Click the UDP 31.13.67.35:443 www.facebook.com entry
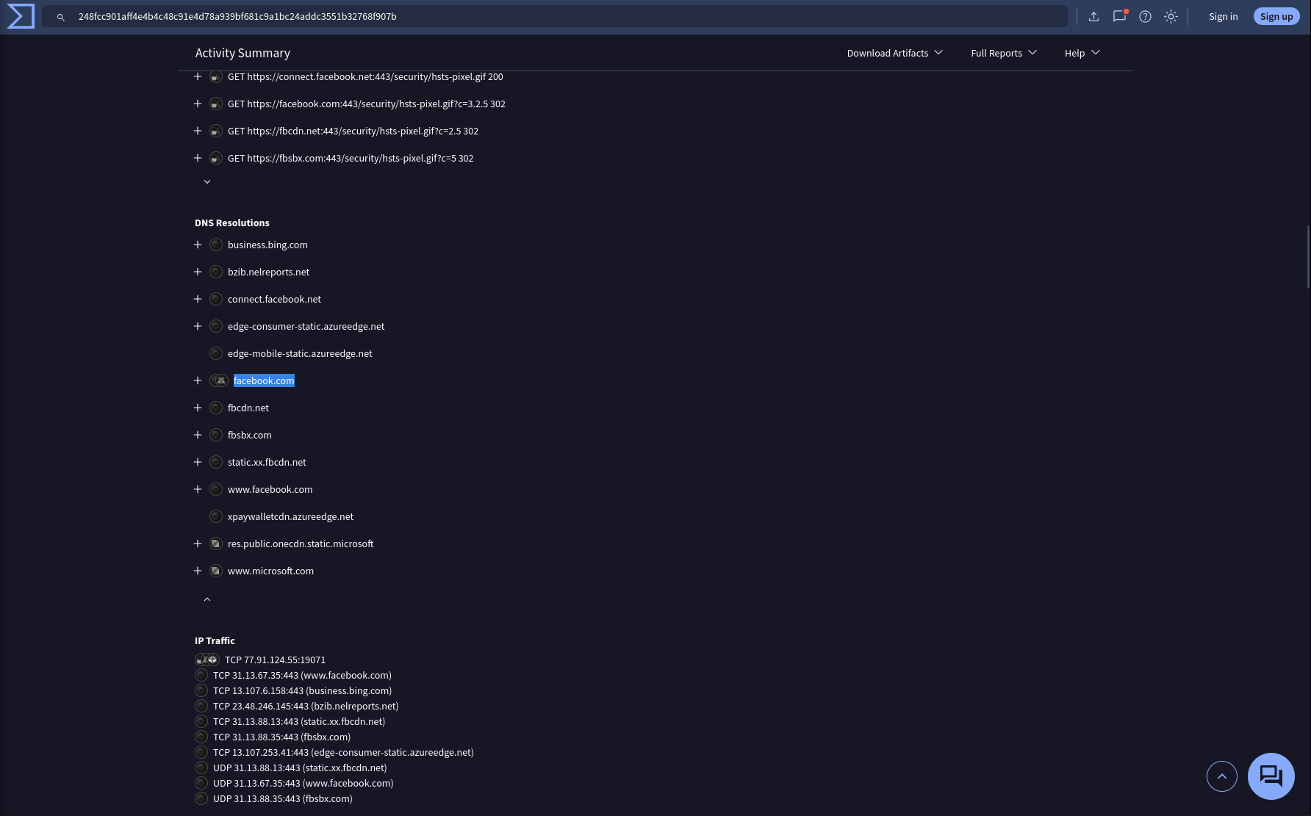Viewport: 1311px width, 816px height. point(303,783)
